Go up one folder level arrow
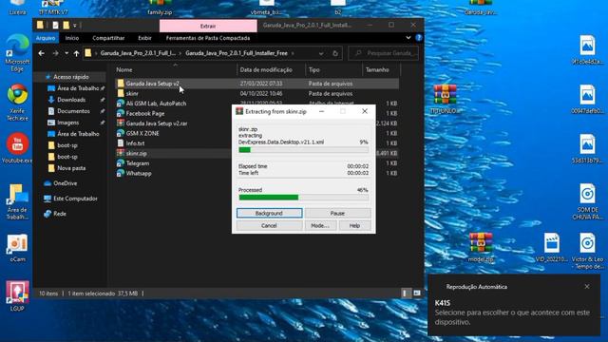608x342 pixels. (76, 53)
